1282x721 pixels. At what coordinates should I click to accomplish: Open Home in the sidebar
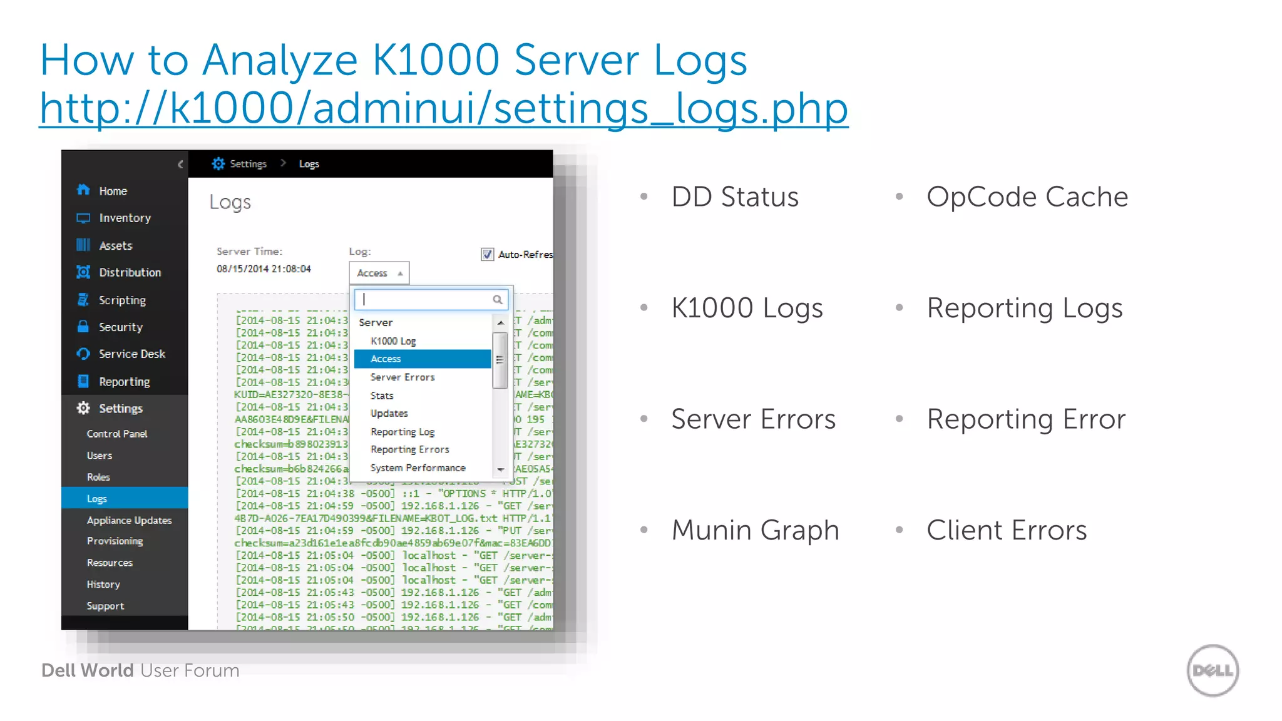(113, 191)
